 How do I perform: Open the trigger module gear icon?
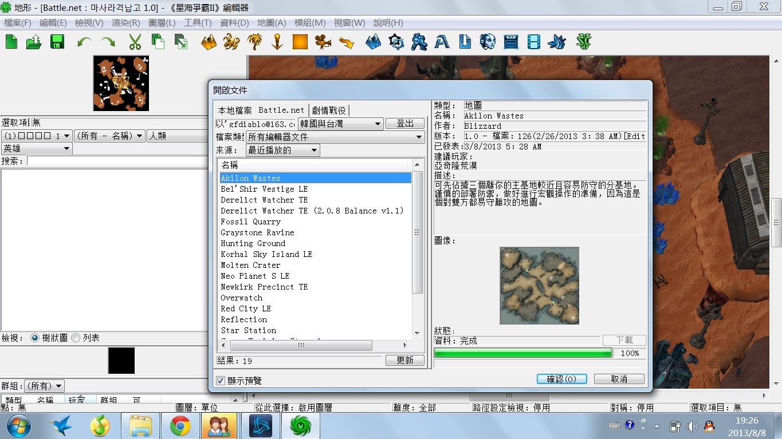click(396, 42)
